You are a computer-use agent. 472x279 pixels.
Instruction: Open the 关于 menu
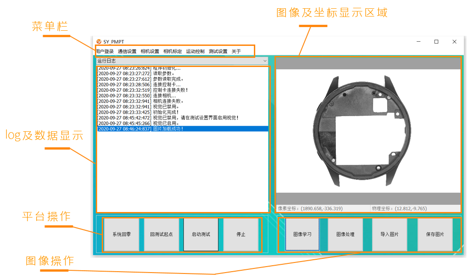236,51
